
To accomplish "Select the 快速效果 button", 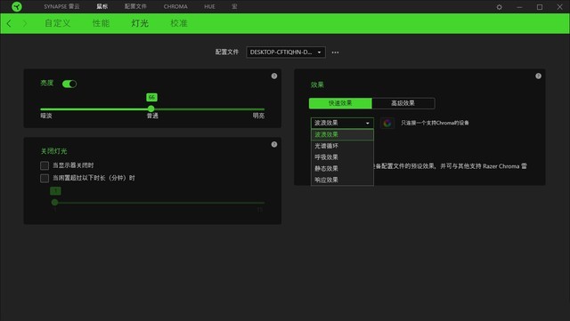I will coord(340,103).
